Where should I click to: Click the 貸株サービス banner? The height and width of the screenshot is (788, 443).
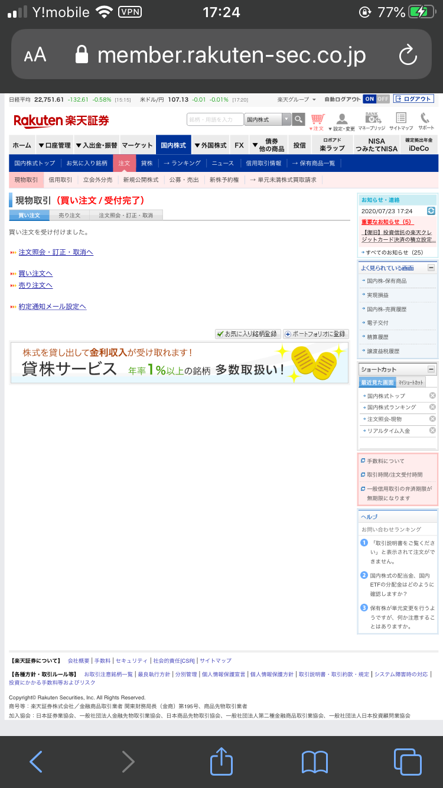[180, 363]
